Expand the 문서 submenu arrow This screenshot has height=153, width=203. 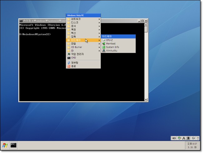(99, 26)
